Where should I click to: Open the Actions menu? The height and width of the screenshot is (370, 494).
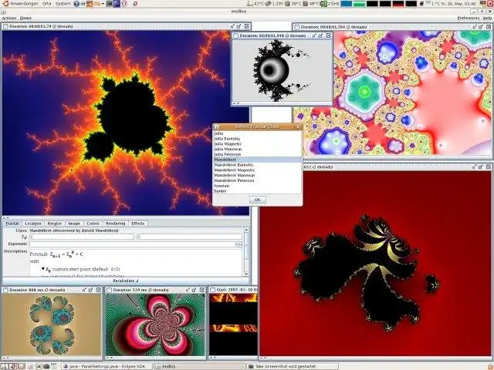point(8,17)
